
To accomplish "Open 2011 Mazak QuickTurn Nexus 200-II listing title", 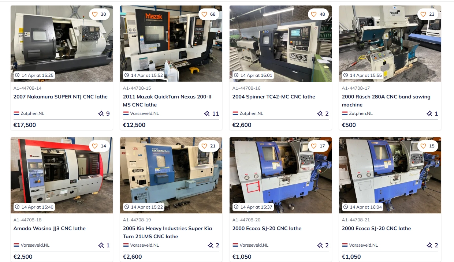I will click(x=167, y=101).
